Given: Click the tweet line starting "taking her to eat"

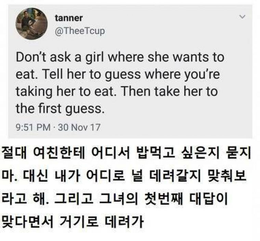Looking at the screenshot, I should 117,92.
